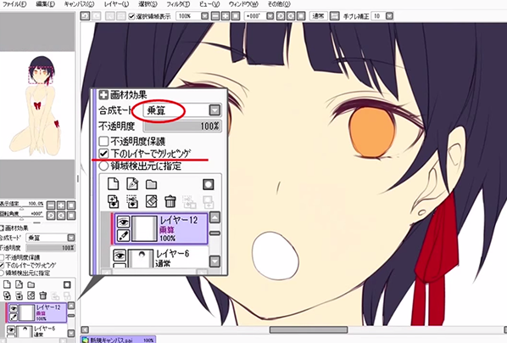
Task: Rotate right icon beside 回転角度 slider
Action: (x=61, y=216)
